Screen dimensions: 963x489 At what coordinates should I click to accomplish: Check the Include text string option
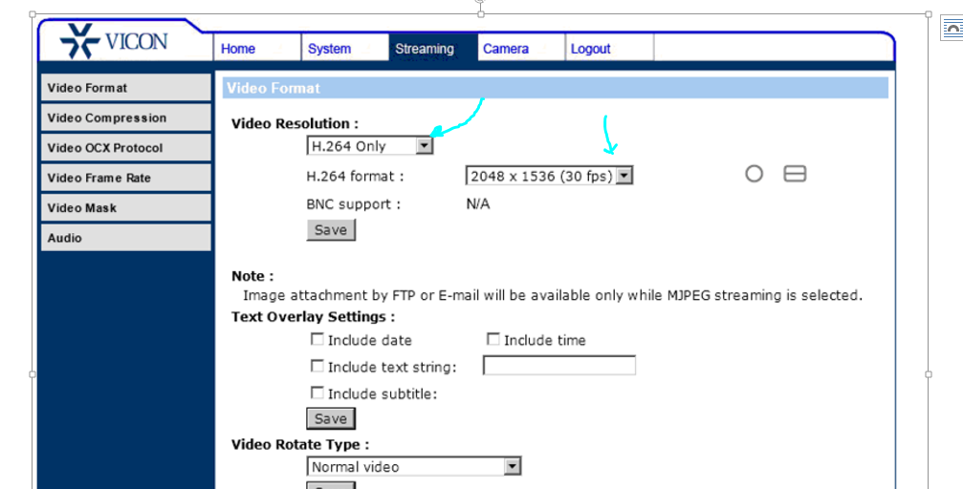coord(317,366)
